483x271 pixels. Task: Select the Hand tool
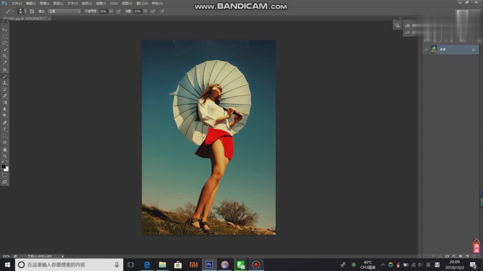point(5,149)
